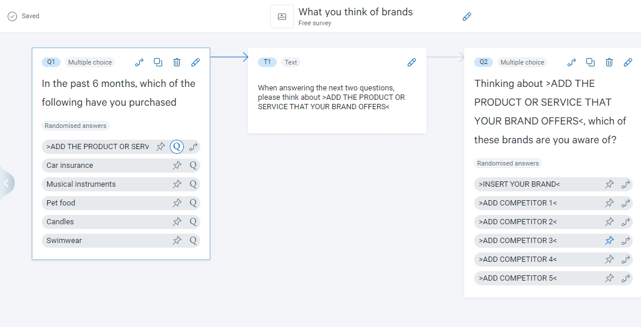The height and width of the screenshot is (327, 641).
Task: Open Q1 logic routing icon
Action: coord(139,62)
